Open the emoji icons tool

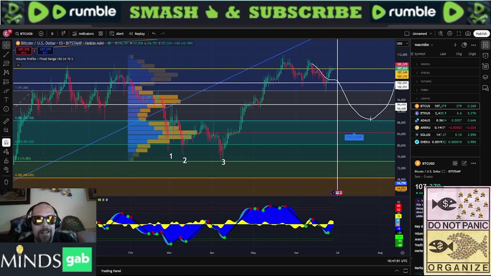click(x=6, y=109)
